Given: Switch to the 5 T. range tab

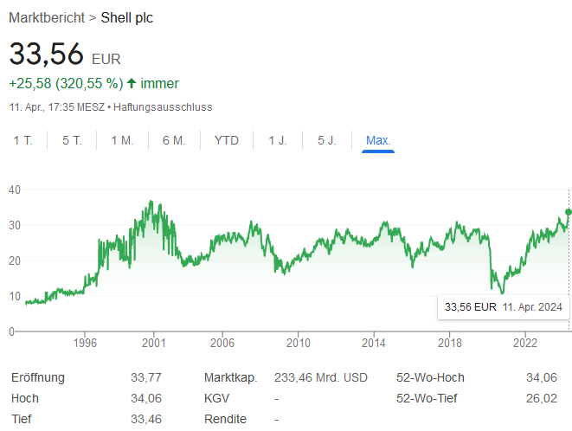Looking at the screenshot, I should 72,140.
